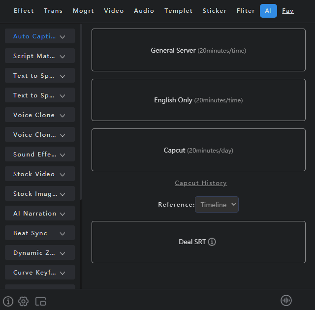Click the audio waveform icon

[286, 301]
